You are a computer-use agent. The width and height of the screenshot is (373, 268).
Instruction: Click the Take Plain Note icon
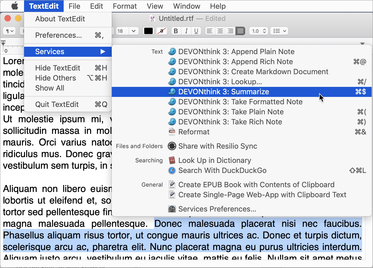point(172,112)
